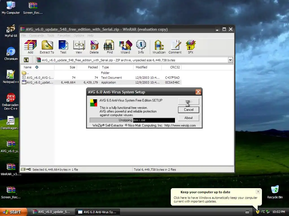Screen dimensions: 289x216
Task: Sort by the Type column header
Action: pos(116,67)
